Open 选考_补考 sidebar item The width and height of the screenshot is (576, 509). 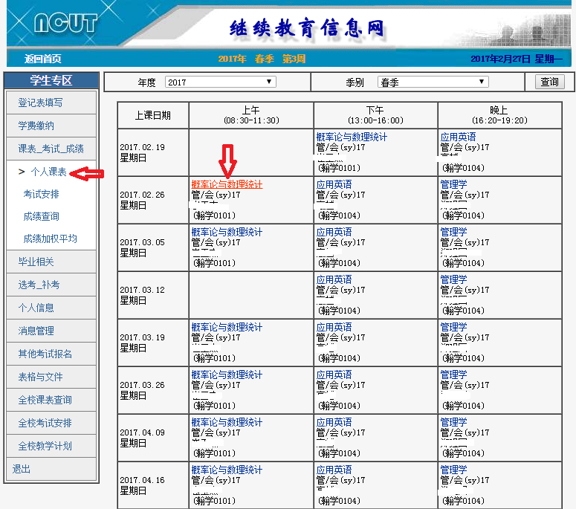39,285
